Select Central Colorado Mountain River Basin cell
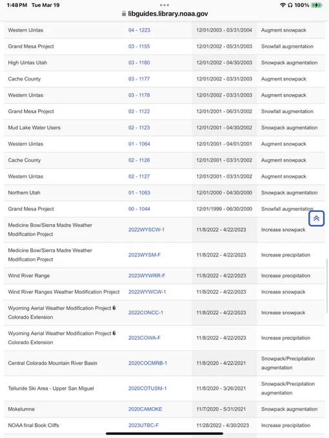The height and width of the screenshot is (438, 329). pyautogui.click(x=53, y=363)
